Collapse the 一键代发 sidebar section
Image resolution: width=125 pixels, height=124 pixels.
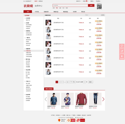[x=25, y=38]
